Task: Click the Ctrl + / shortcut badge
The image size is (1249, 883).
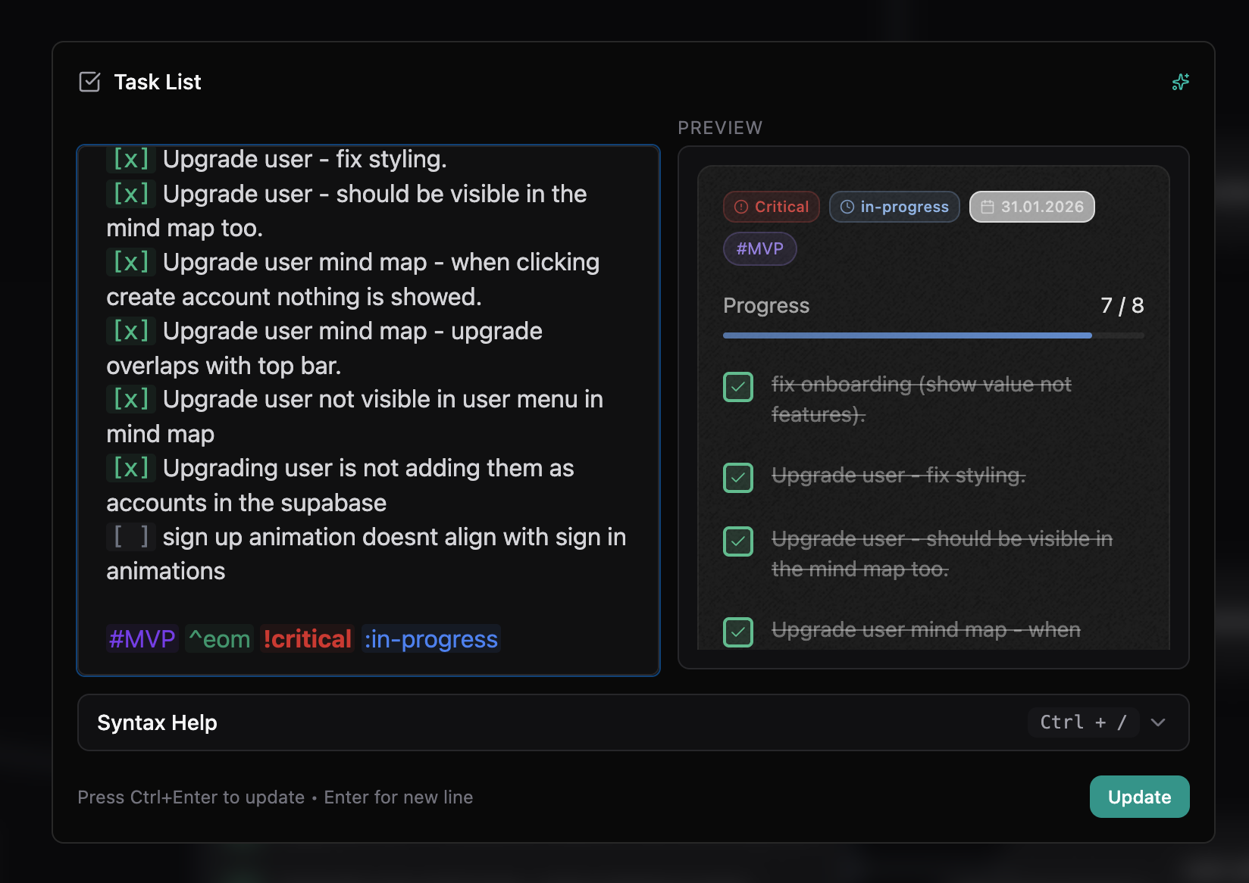Action: tap(1083, 722)
